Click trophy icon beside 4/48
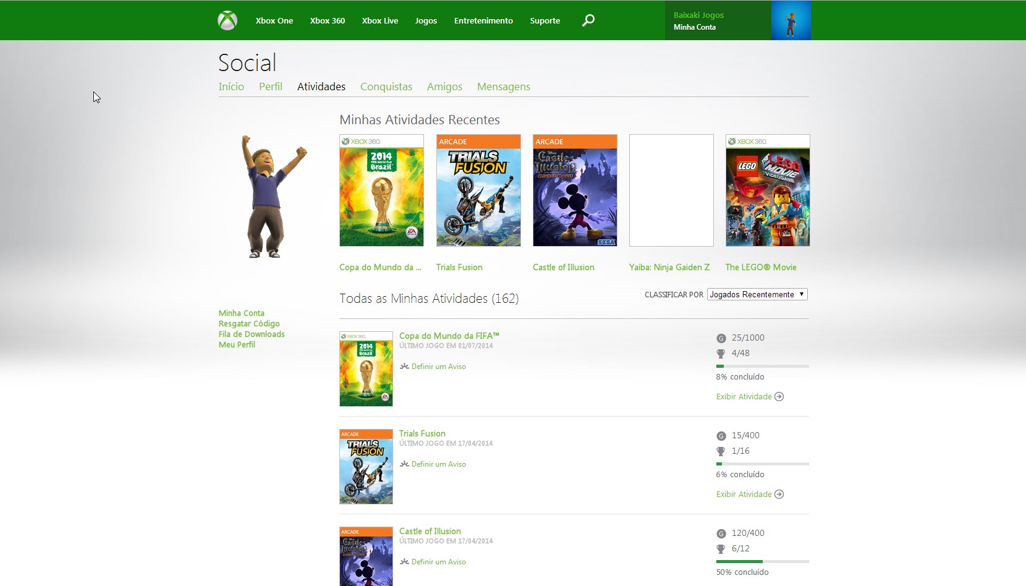1026x586 pixels. tap(721, 354)
